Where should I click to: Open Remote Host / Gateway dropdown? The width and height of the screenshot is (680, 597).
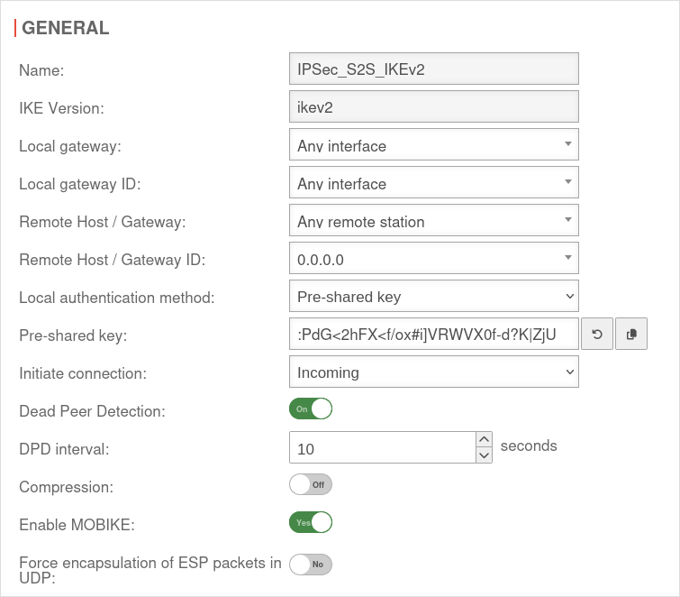point(433,221)
